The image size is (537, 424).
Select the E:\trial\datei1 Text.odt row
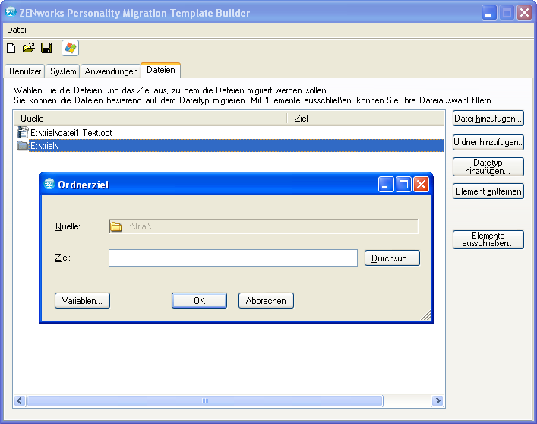(x=230, y=132)
